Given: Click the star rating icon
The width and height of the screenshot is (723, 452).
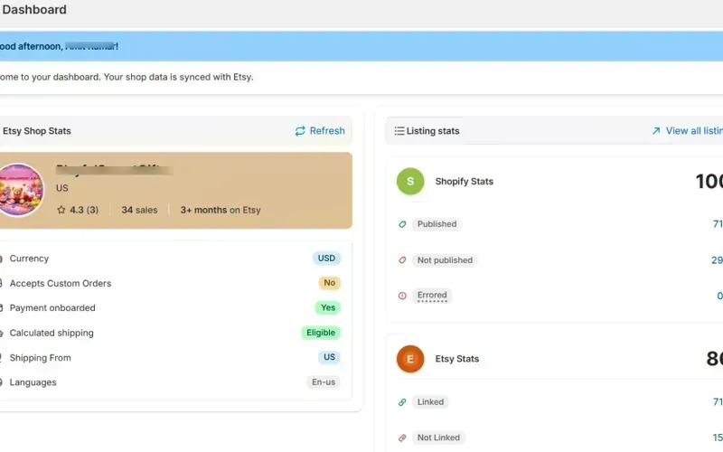Looking at the screenshot, I should point(61,210).
